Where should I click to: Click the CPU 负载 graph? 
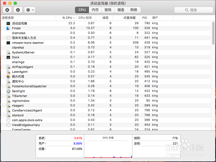pyautogui.click(x=108, y=146)
